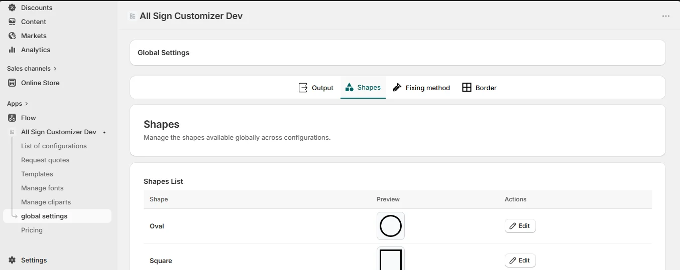The height and width of the screenshot is (270, 680).
Task: Click the Apps section label
Action: coord(15,104)
